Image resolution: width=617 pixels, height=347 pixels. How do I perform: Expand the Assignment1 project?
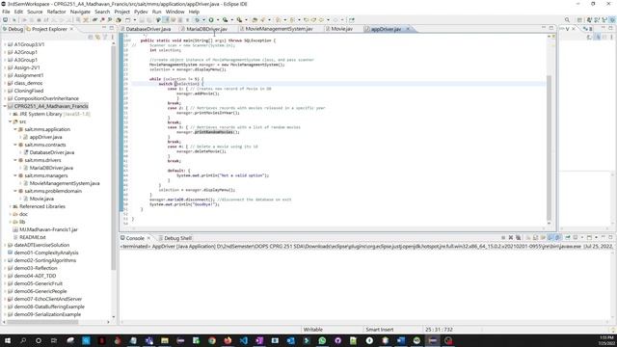pos(5,75)
